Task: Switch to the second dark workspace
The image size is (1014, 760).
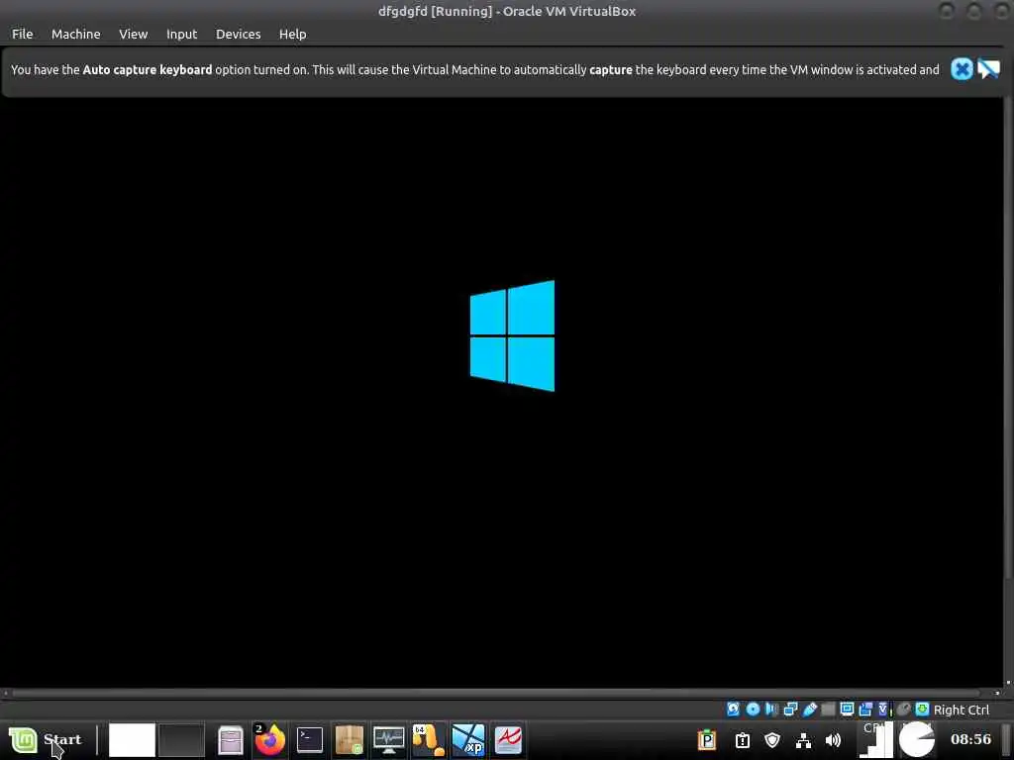Action: [x=181, y=740]
